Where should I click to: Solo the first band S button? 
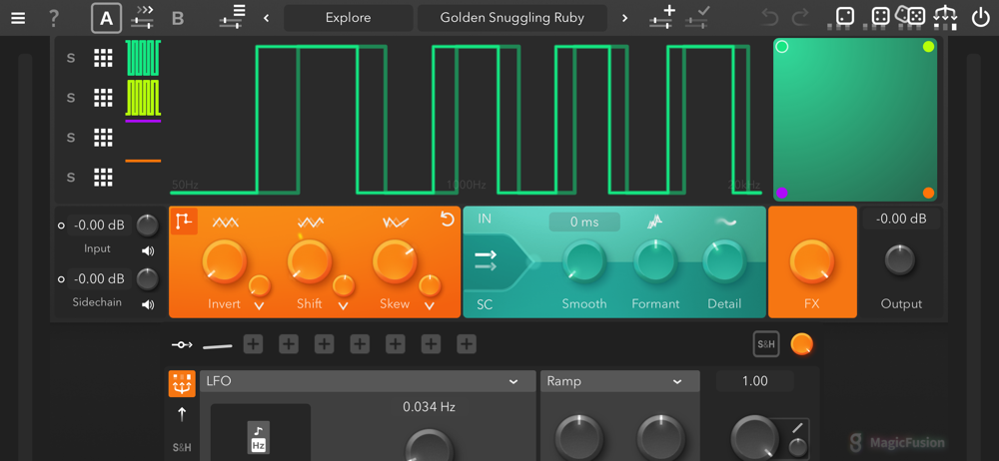tap(71, 58)
